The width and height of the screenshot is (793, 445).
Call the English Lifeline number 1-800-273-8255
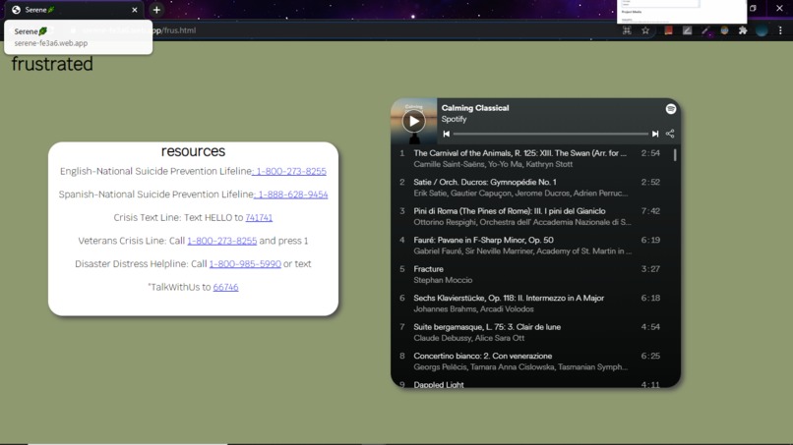point(289,171)
